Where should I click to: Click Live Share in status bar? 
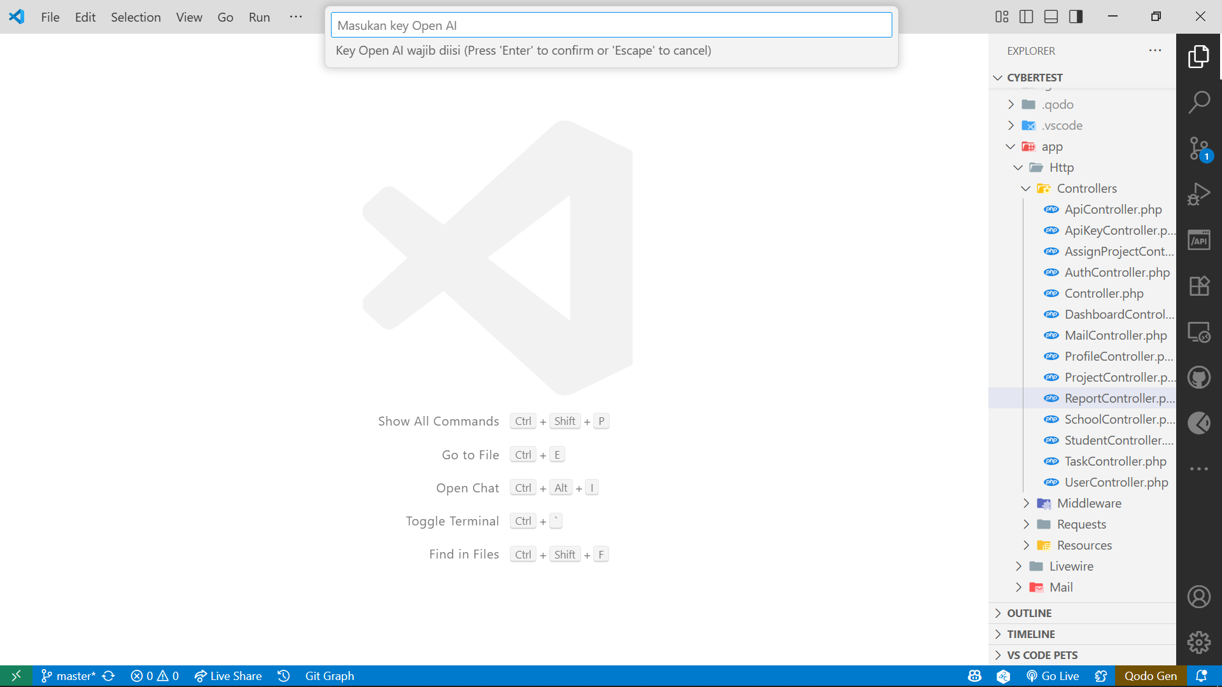228,676
